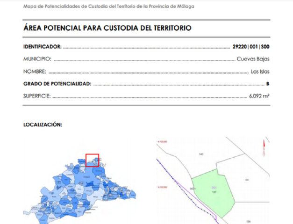Click parcel number 140 on the map
This screenshot has width=293, height=224.
click(x=201, y=154)
